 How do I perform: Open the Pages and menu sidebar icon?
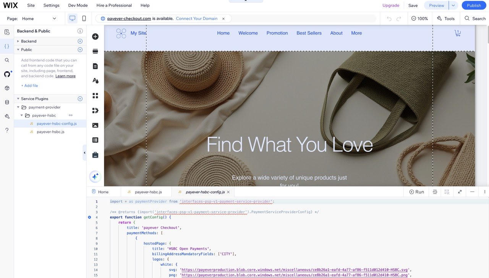tap(7, 32)
